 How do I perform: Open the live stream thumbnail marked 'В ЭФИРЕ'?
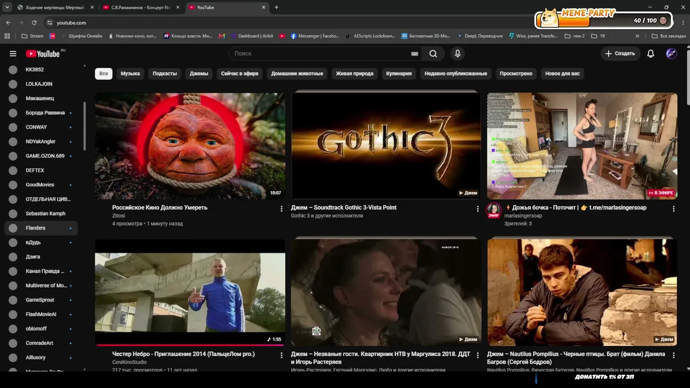pyautogui.click(x=582, y=145)
